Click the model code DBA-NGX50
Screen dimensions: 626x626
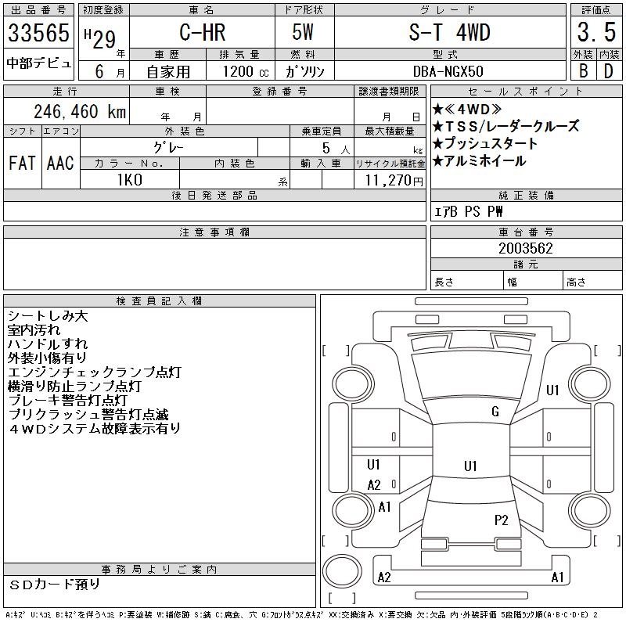click(x=448, y=71)
